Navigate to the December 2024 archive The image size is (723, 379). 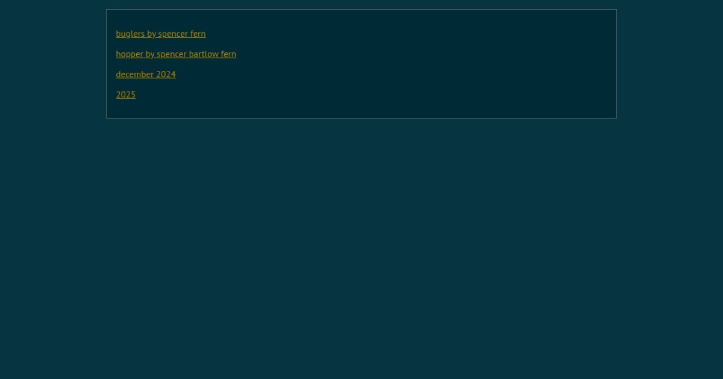point(145,75)
